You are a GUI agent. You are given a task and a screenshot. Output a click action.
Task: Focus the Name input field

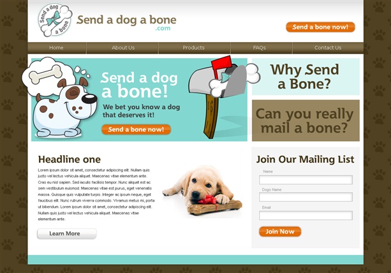tap(306, 180)
